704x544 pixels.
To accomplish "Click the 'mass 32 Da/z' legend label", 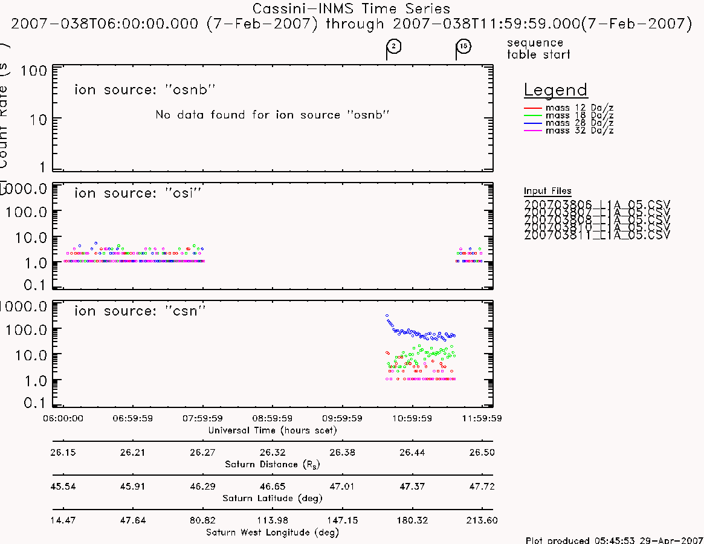I will [x=579, y=131].
